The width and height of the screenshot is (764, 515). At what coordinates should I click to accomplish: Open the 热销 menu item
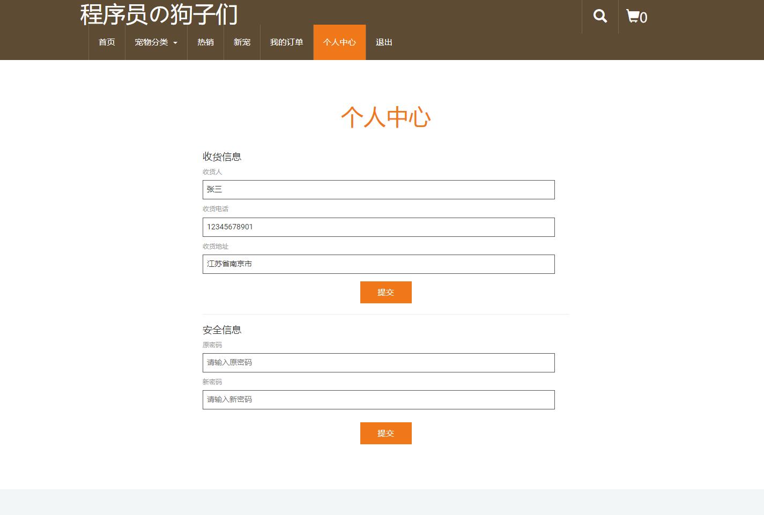pyautogui.click(x=205, y=42)
